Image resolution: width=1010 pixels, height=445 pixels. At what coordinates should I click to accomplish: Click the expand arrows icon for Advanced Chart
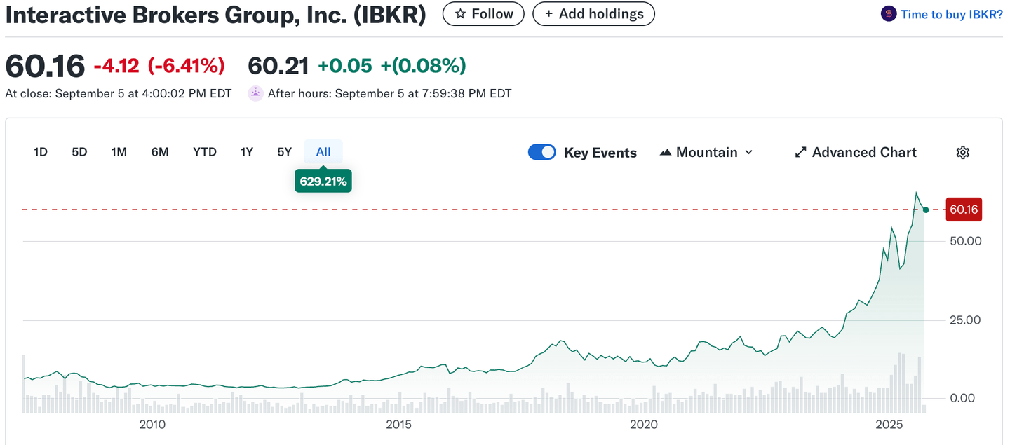tap(800, 153)
